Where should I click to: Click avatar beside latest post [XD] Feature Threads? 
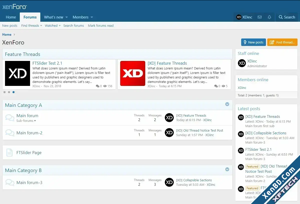pos(241,117)
